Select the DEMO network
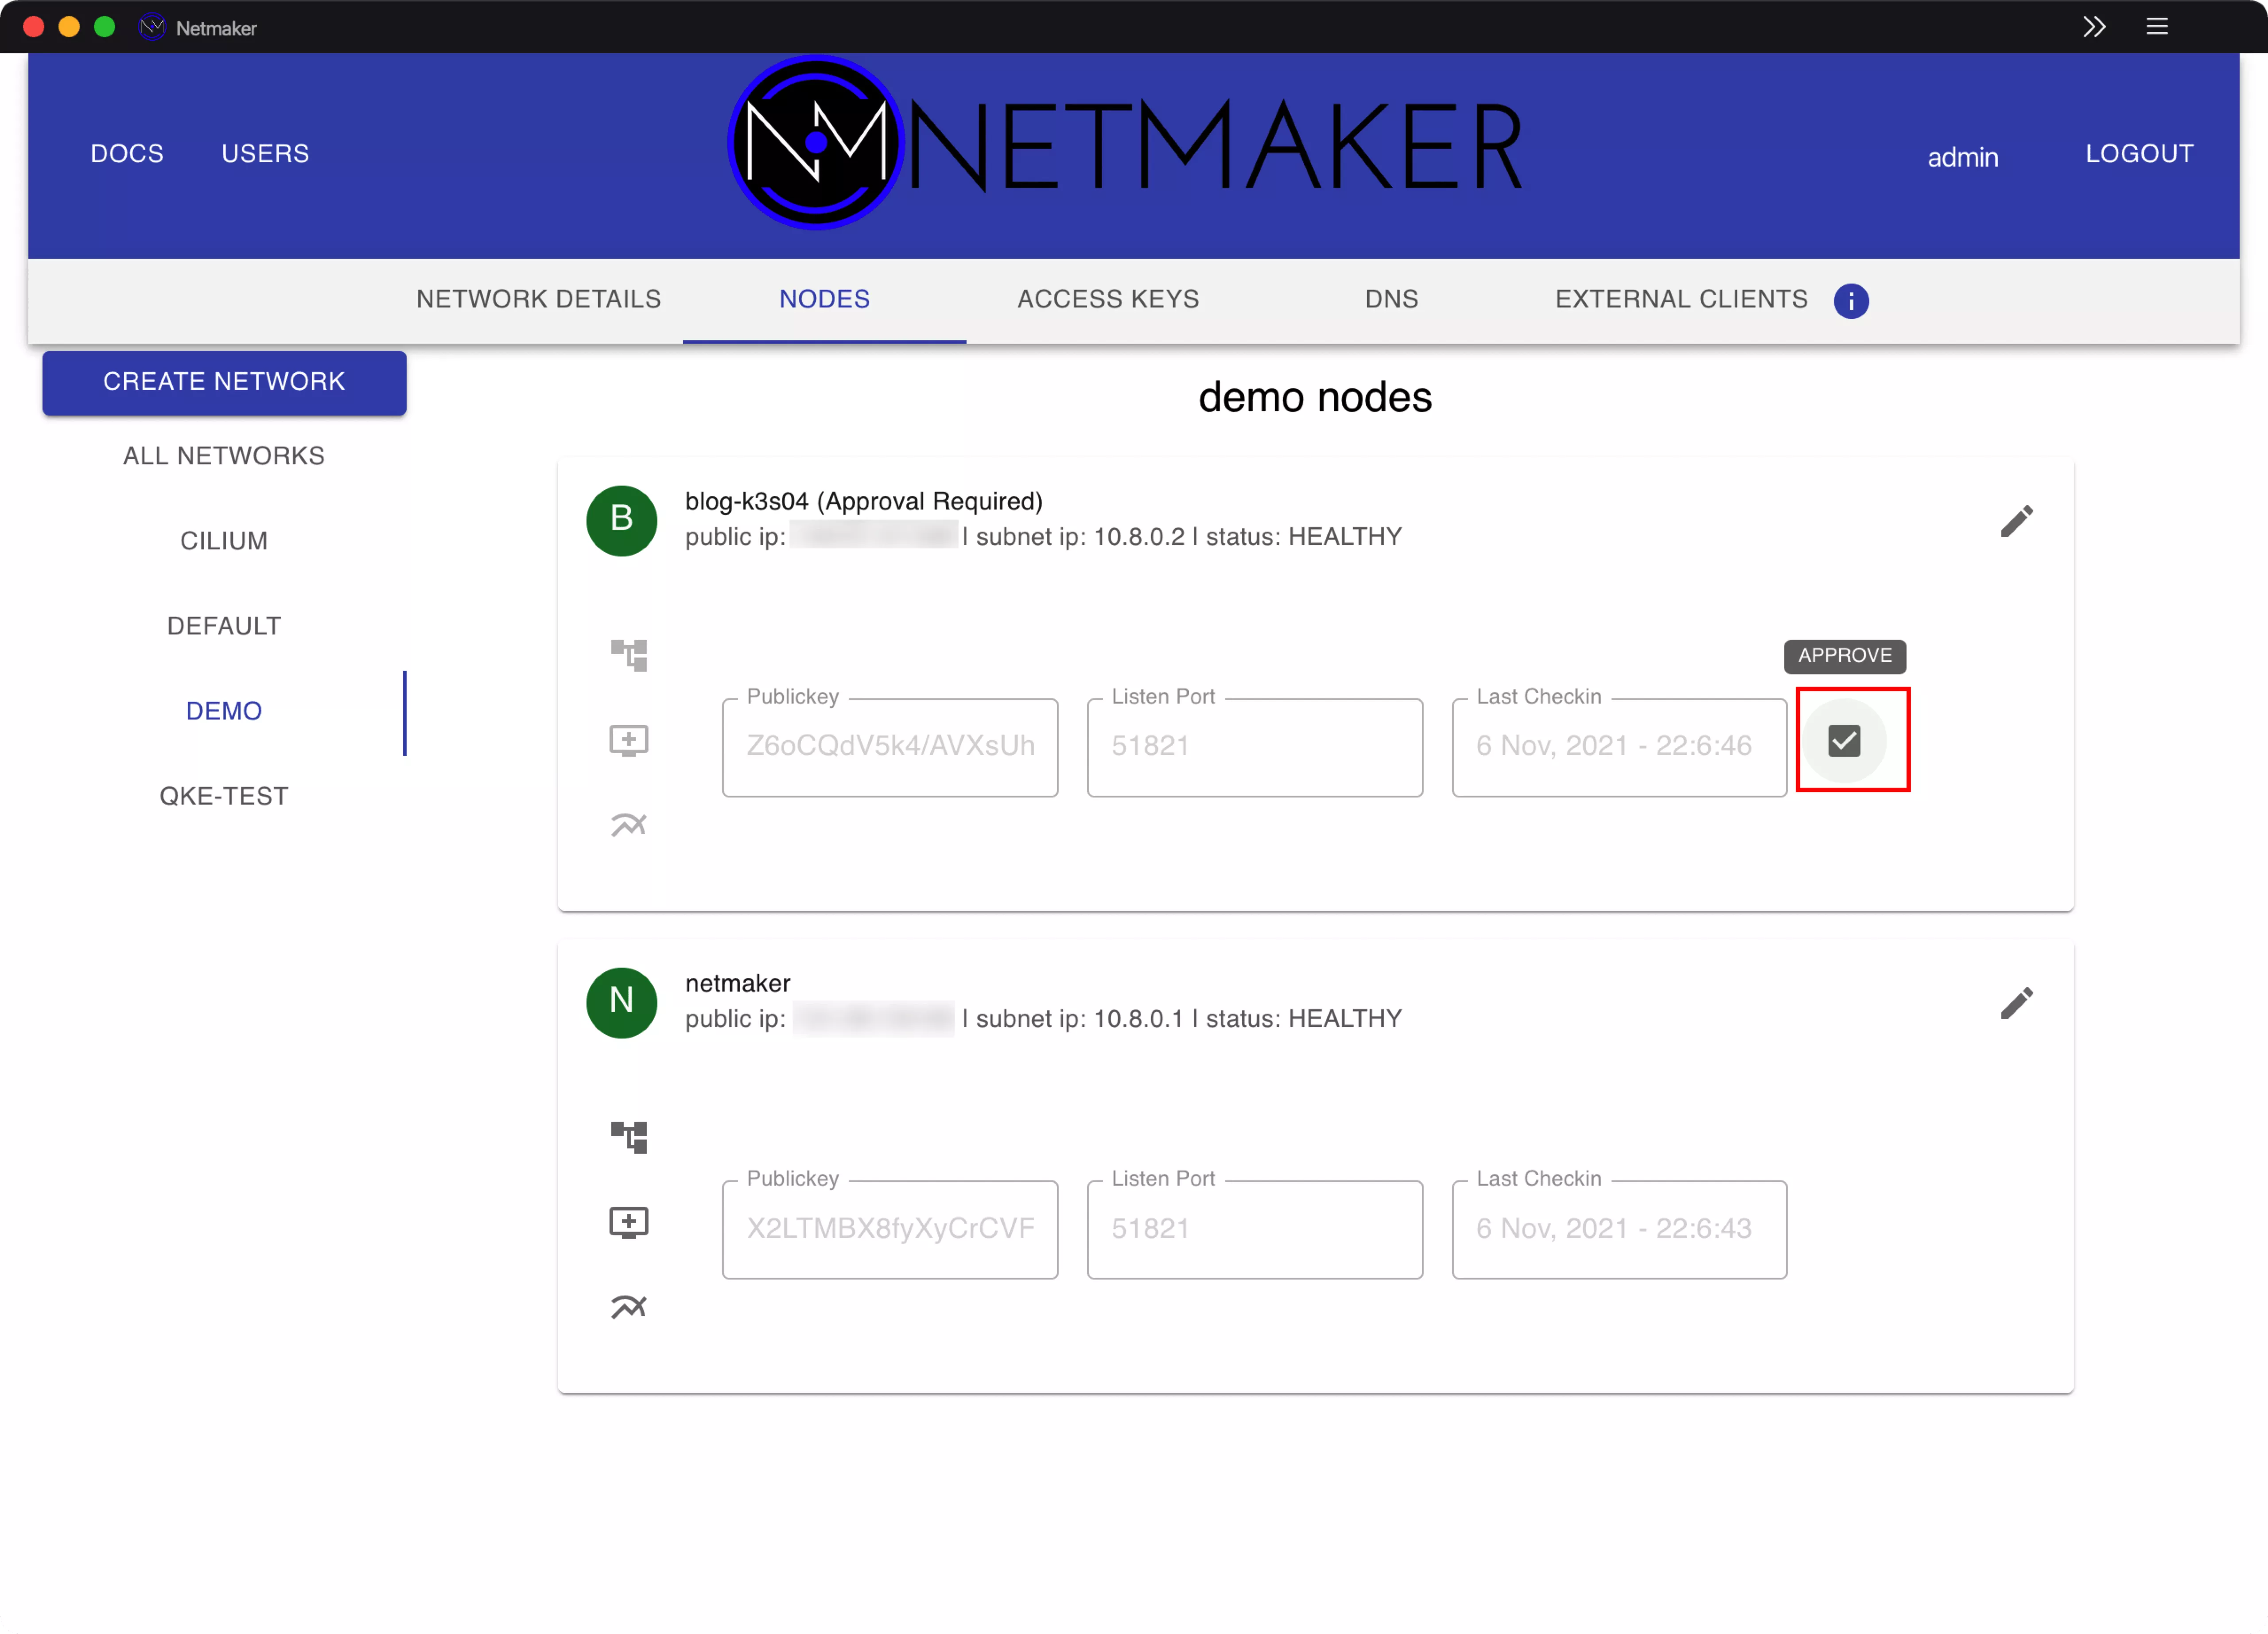Viewport: 2268px width, 1634px height. [x=224, y=711]
